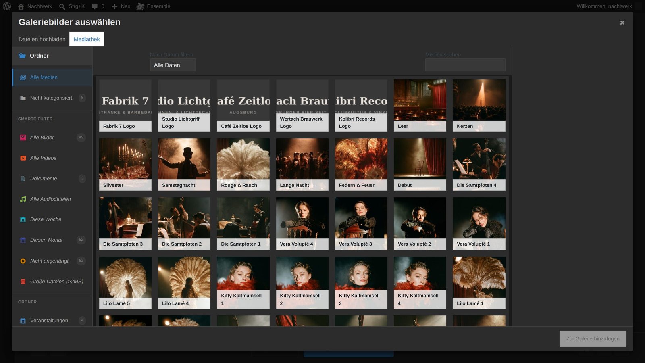Image resolution: width=645 pixels, height=363 pixels.
Task: Click the WordPress logo in admin bar
Action: point(7,6)
